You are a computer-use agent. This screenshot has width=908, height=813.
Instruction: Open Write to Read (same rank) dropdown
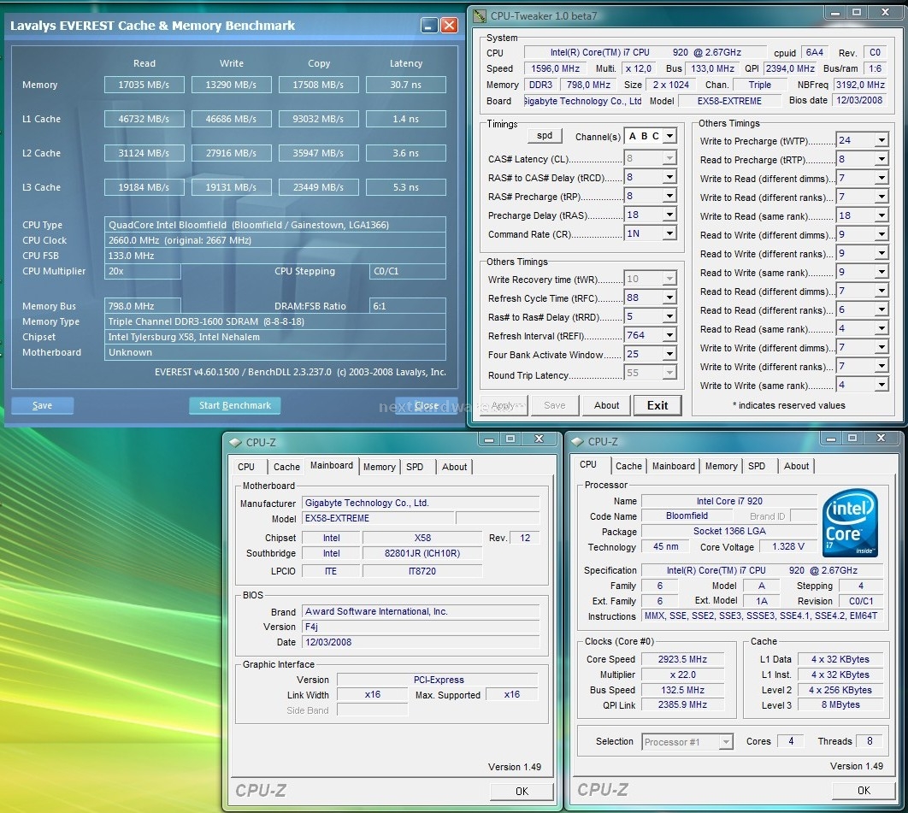881,215
